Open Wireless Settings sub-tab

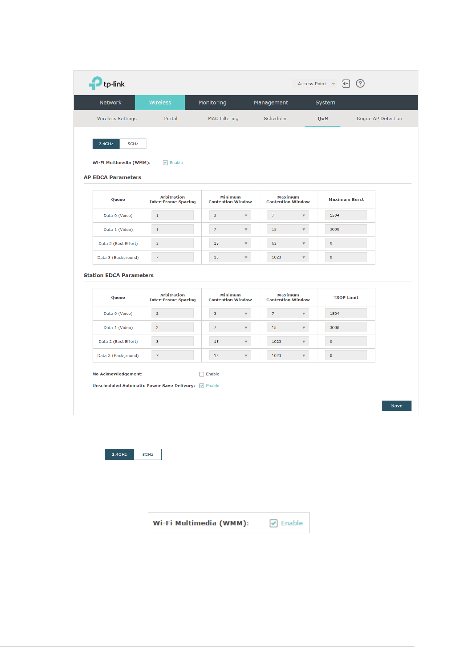point(117,119)
